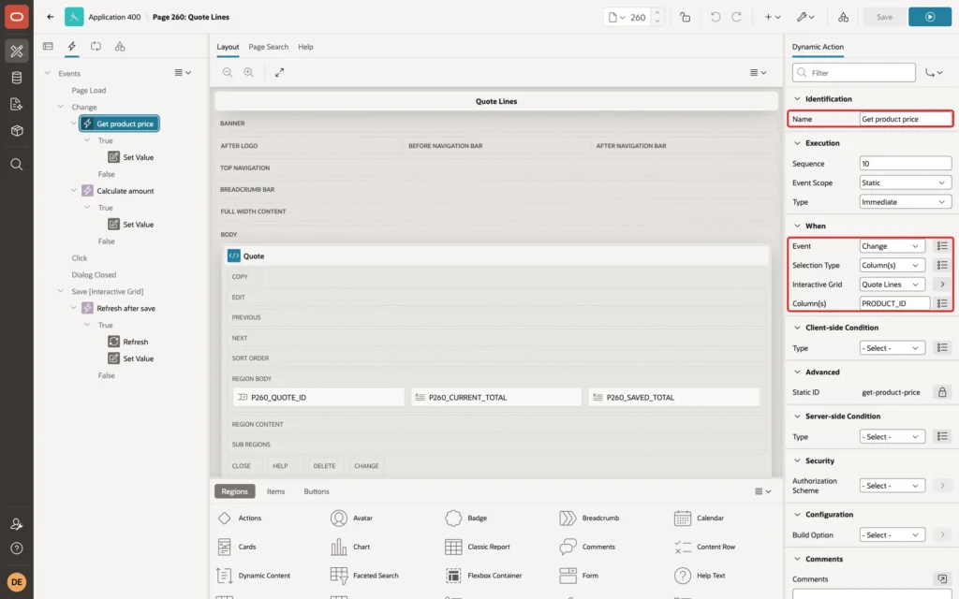Collapse the Advanced section
This screenshot has width=959, height=599.
(797, 372)
